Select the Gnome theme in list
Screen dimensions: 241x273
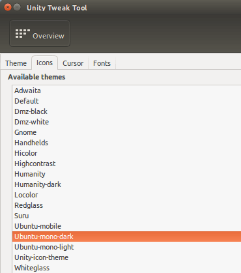tap(126, 132)
